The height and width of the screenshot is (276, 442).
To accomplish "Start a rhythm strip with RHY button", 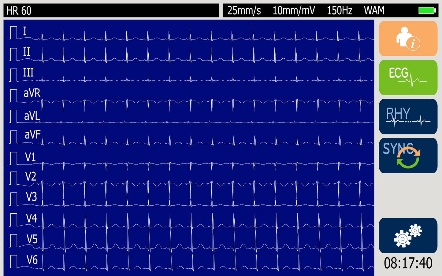I will pos(408,117).
